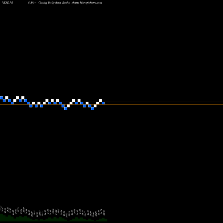Viewport: 223px width, 223px height.
Task: Click the "Closing Daily data" title text
Action: (50, 3)
